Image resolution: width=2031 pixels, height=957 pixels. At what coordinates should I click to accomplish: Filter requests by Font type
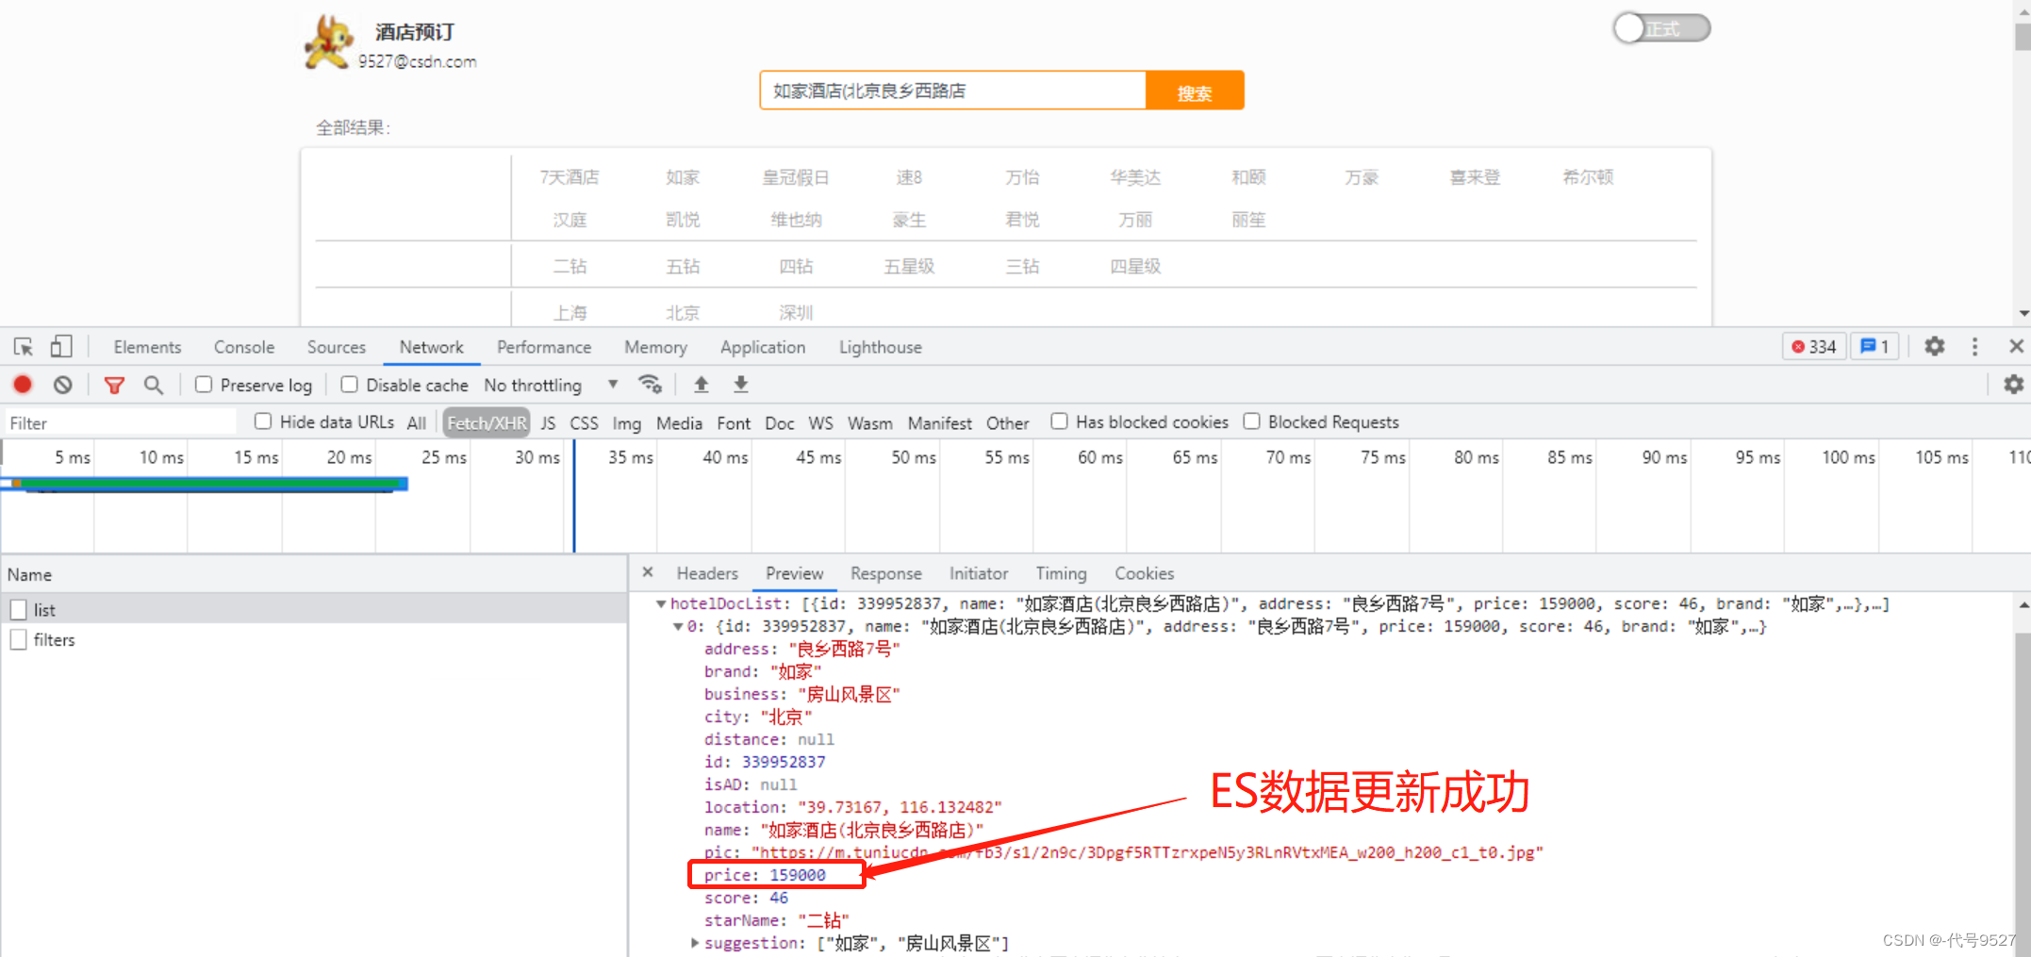click(x=734, y=423)
